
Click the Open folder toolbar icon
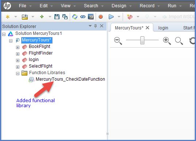25,17
